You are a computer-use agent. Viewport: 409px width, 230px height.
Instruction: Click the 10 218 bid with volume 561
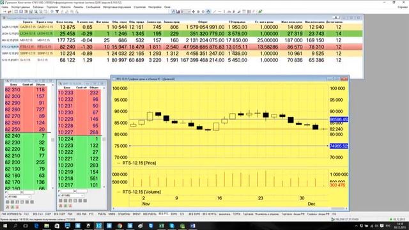(79, 179)
